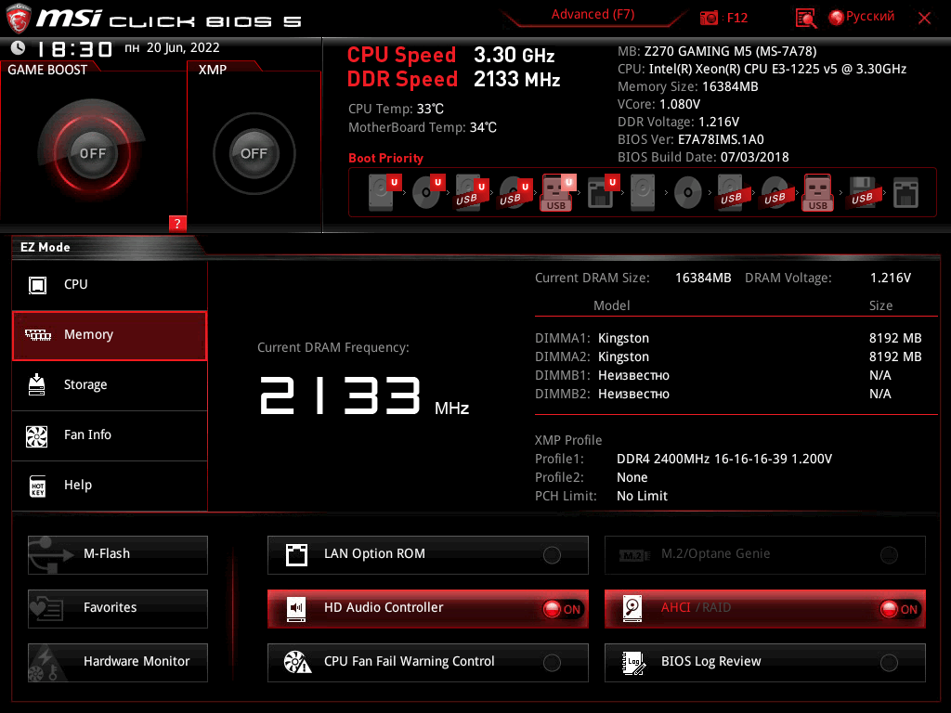Screen dimensions: 951x713
Task: Click the CPU Fan Fail Warning fan icon
Action: pyautogui.click(x=297, y=662)
